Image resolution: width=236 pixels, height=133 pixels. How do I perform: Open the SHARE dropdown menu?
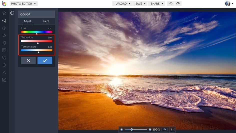point(156,3)
